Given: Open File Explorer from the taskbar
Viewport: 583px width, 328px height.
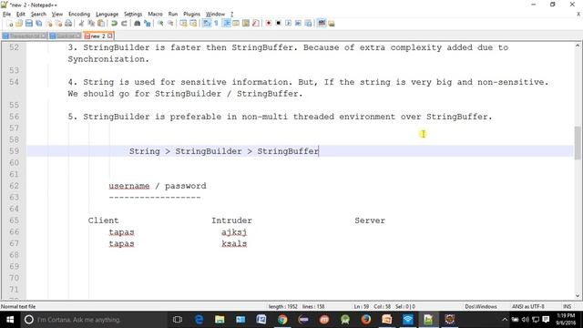Looking at the screenshot, I should [220, 320].
